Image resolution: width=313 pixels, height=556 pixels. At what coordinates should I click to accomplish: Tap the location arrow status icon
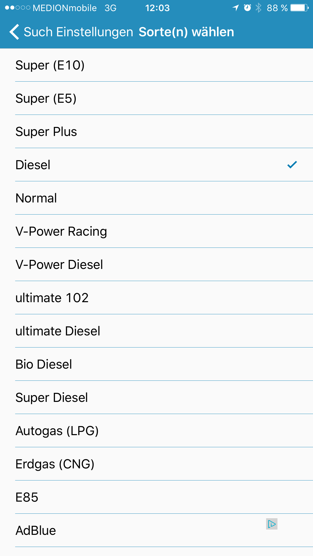click(236, 8)
